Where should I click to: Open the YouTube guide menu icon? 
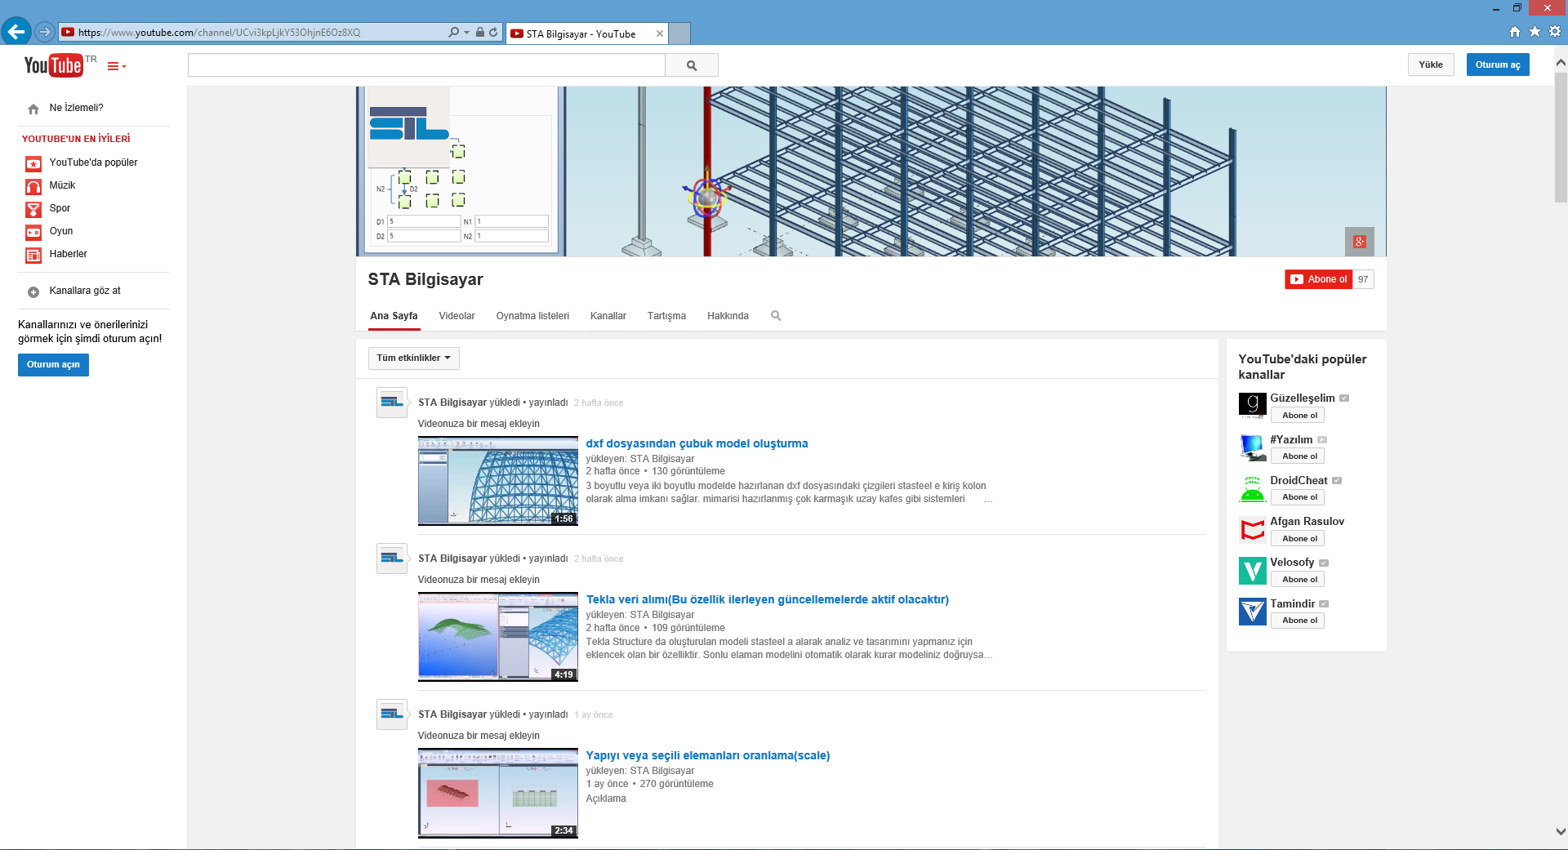[x=117, y=66]
